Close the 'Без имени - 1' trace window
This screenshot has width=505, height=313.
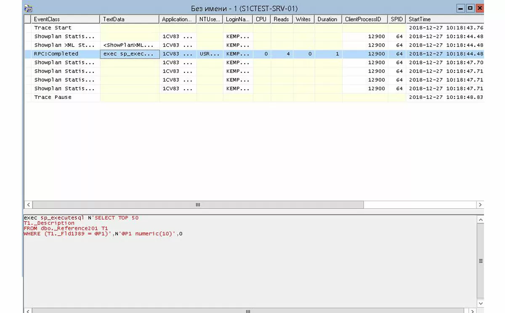click(480, 8)
